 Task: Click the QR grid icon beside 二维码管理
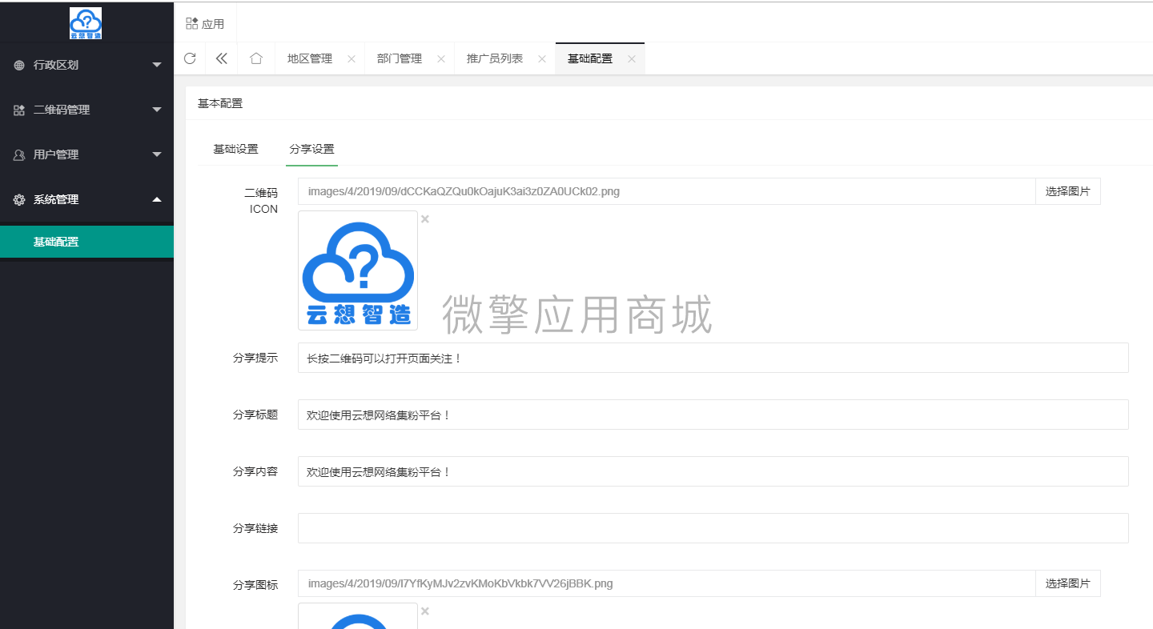pos(19,110)
